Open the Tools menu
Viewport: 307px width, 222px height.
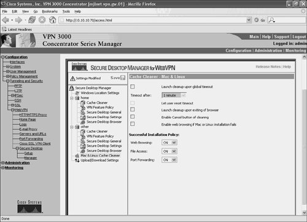click(x=66, y=12)
